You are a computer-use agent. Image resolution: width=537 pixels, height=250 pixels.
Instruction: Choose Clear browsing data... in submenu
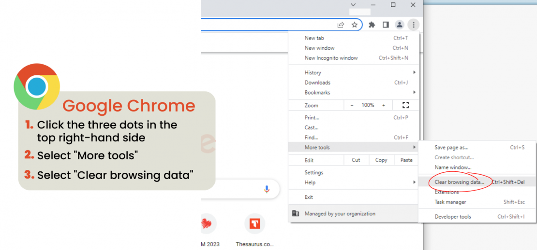[477, 182]
